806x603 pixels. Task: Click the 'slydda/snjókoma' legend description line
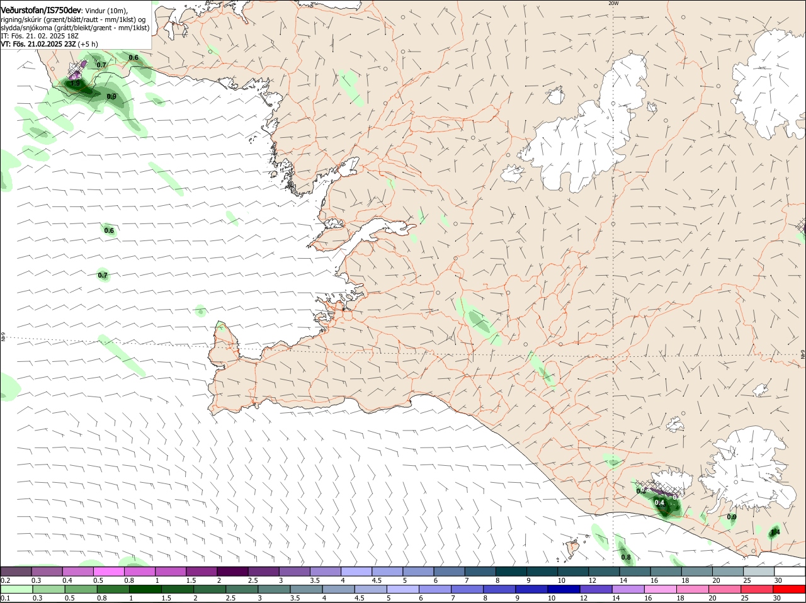[75, 28]
